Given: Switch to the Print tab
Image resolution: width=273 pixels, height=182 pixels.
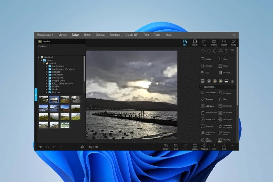Looking at the screenshot, I should tap(146, 35).
